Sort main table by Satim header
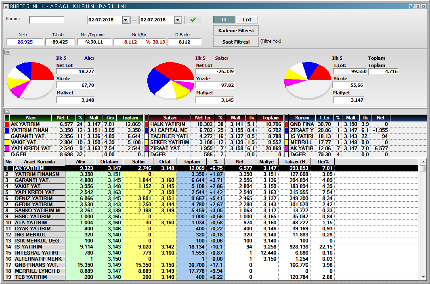Image resolution: width=430 pixels, height=284 pixels. coord(138,162)
